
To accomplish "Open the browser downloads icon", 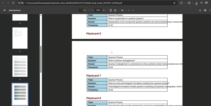I will (196, 3).
